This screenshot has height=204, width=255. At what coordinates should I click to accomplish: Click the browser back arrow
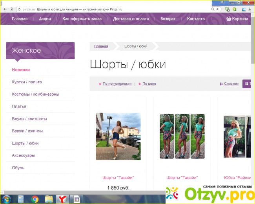click(x=5, y=9)
